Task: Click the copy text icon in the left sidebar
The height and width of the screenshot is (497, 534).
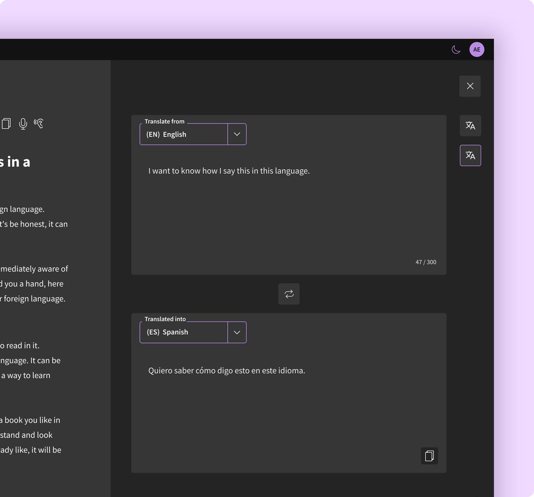Action: [6, 123]
